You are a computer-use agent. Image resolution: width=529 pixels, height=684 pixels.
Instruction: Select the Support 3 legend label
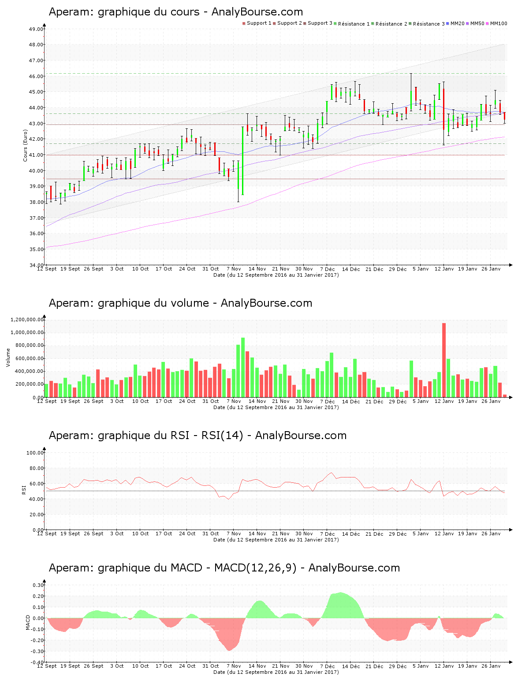pos(320,23)
